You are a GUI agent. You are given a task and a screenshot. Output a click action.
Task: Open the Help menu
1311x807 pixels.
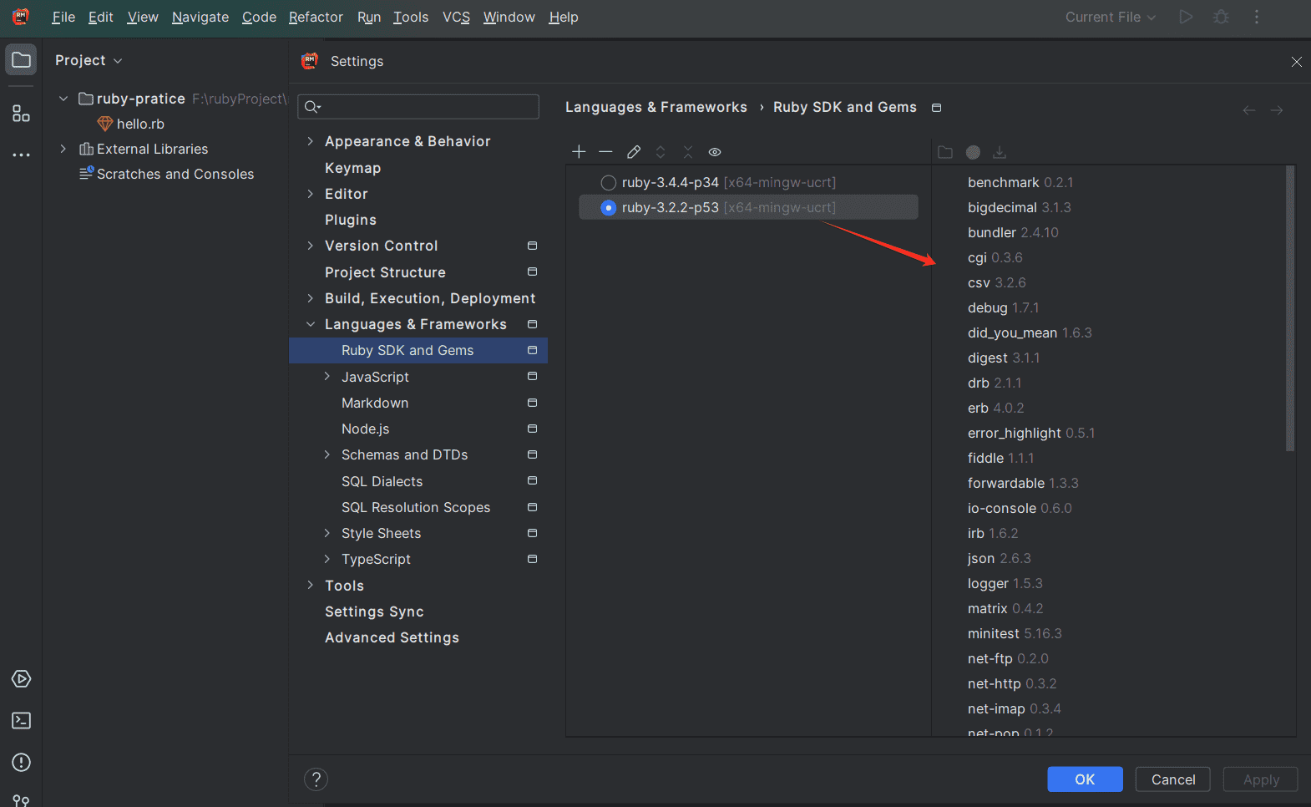point(564,17)
